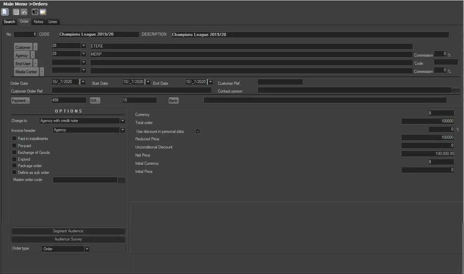
Task: Click the help cursor question mark icon
Action: pos(35,12)
